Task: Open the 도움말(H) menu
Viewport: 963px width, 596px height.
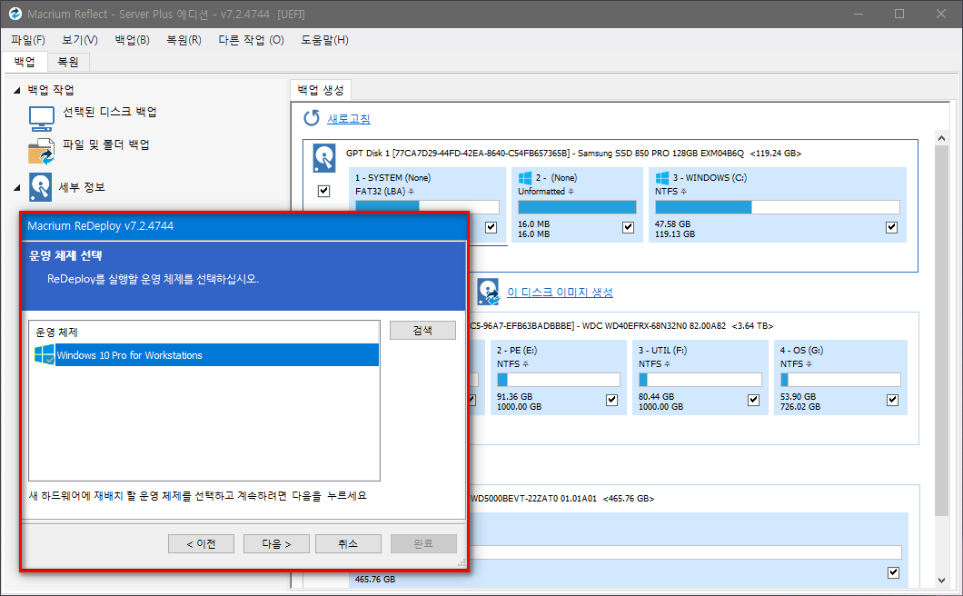Action: pos(324,40)
